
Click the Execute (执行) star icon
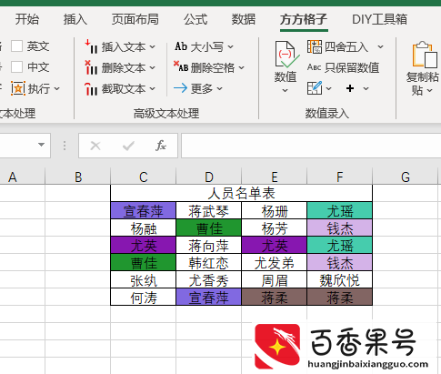pos(18,88)
